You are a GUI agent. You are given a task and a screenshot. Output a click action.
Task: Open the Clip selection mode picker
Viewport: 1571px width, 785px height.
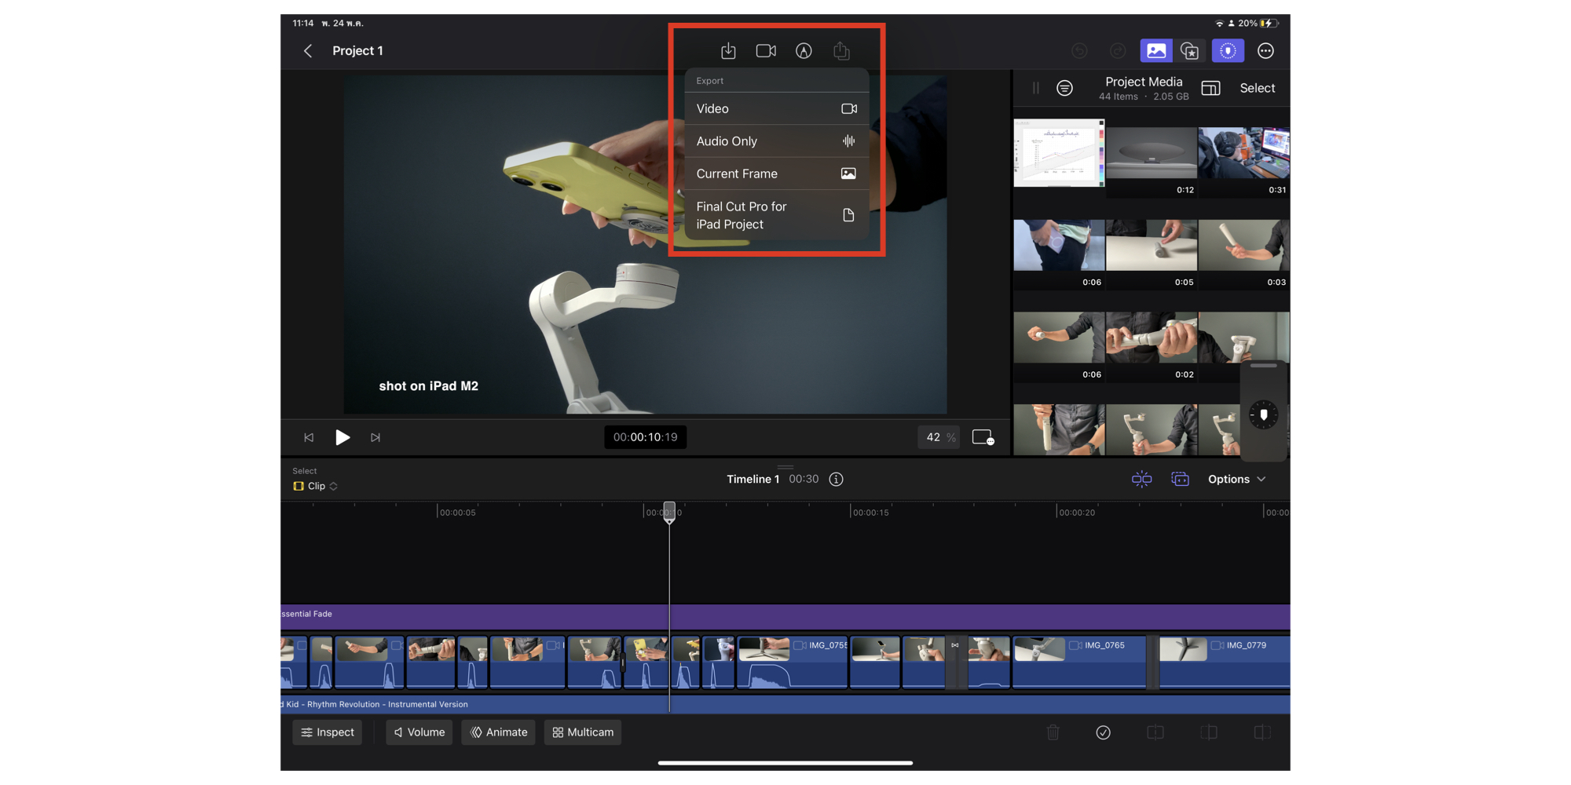(x=316, y=486)
